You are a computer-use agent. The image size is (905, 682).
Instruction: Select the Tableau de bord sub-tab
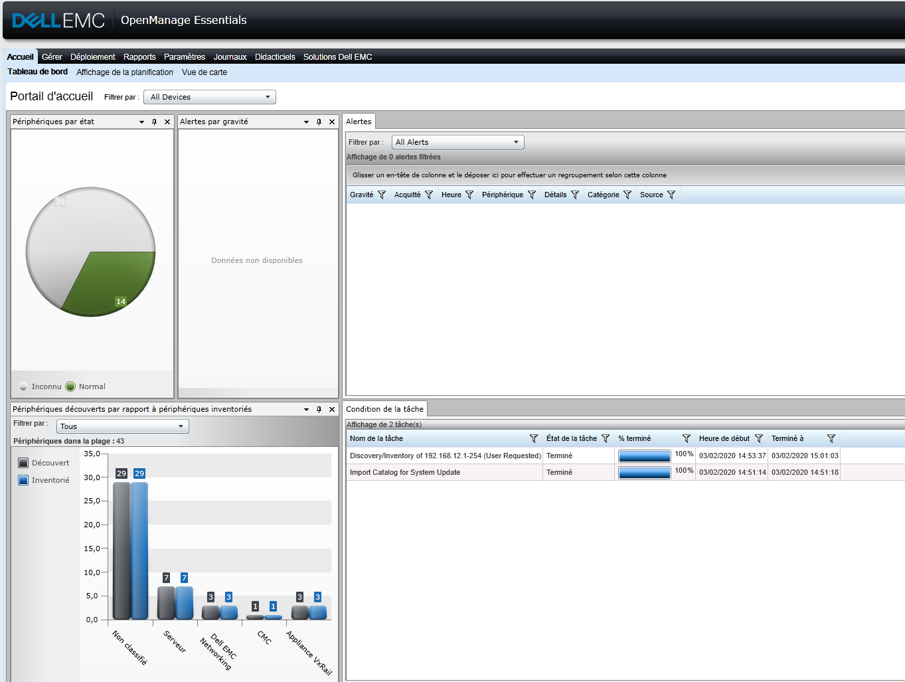38,72
